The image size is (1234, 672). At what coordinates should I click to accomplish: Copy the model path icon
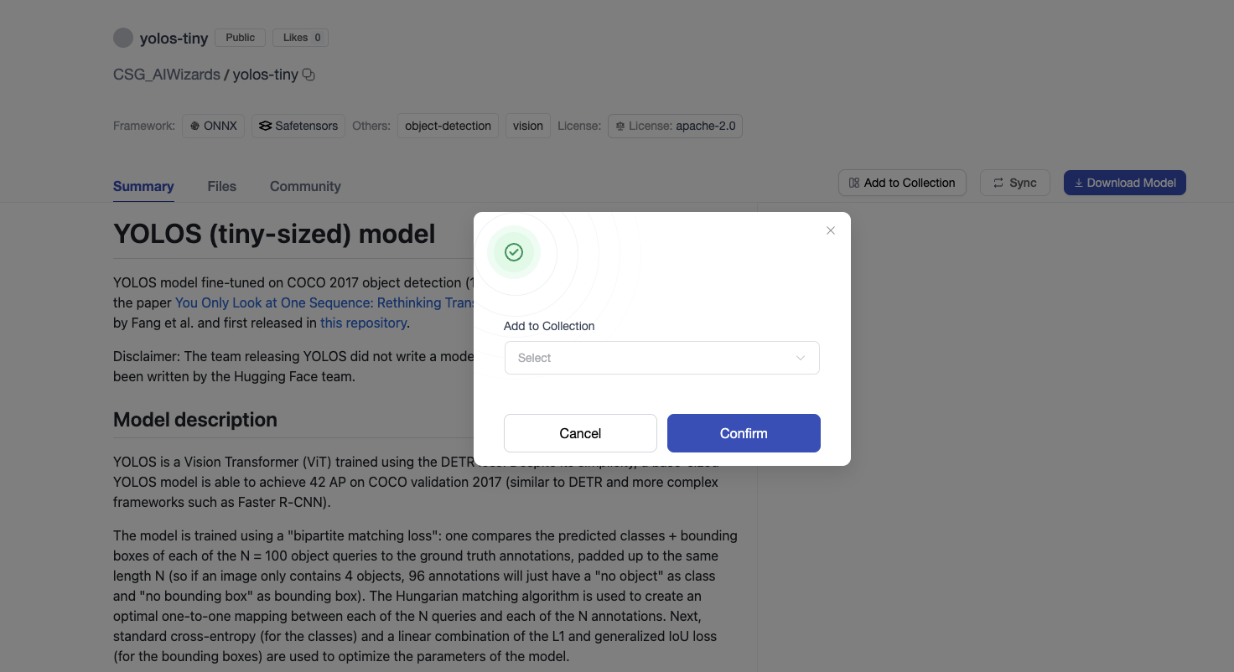point(308,75)
